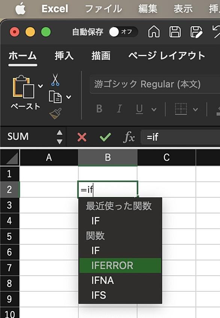Cancel the formula entry with red X
This screenshot has height=318, width=220.
pyautogui.click(x=82, y=137)
